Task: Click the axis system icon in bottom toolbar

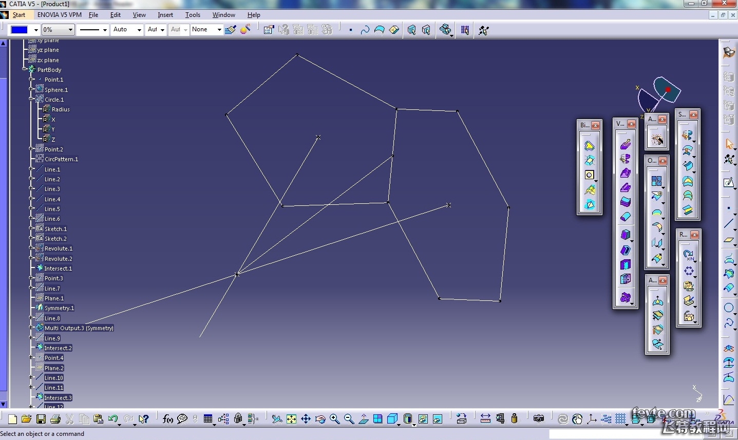Action: coord(592,419)
